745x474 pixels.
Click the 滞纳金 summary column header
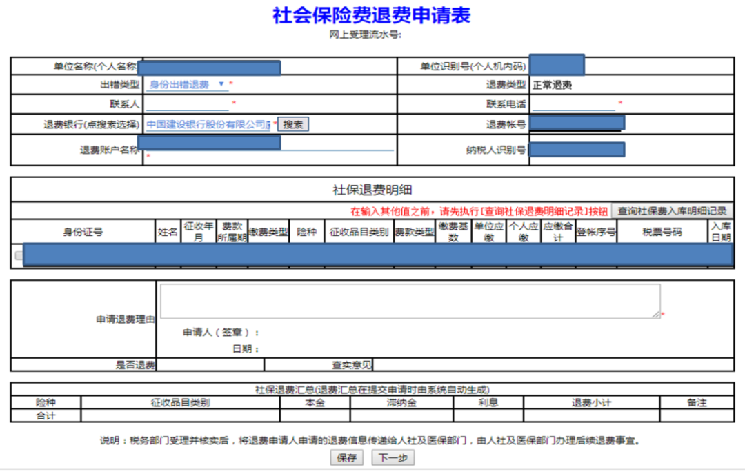[401, 403]
